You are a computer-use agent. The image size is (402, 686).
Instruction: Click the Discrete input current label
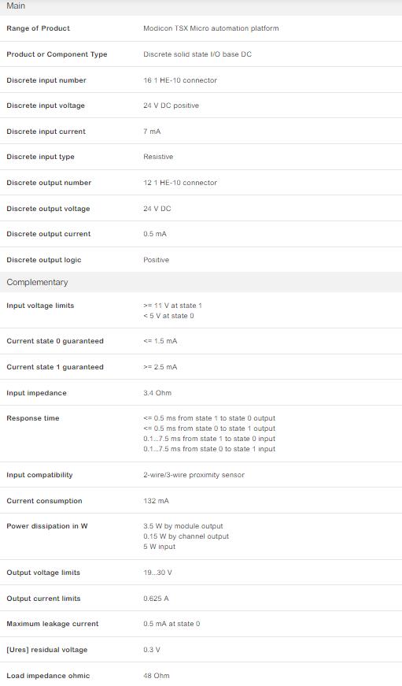click(x=46, y=132)
